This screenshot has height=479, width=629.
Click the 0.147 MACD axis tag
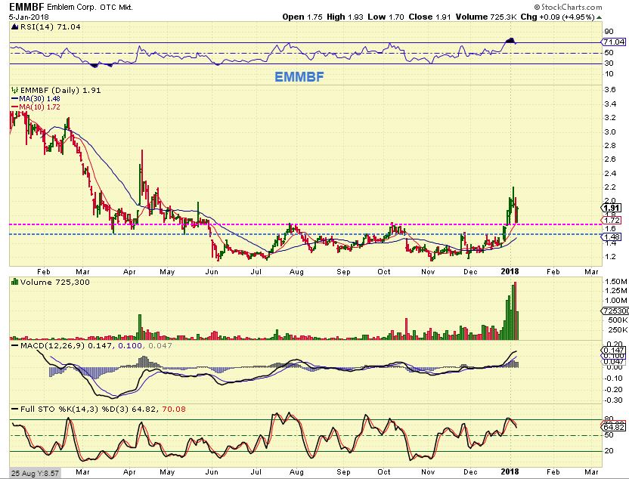(614, 350)
